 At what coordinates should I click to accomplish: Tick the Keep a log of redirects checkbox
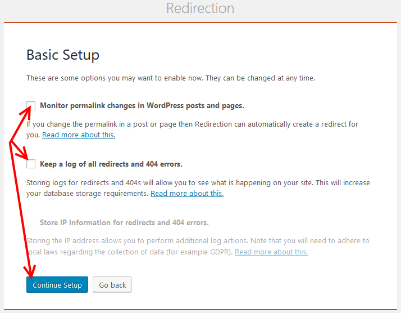click(x=31, y=164)
